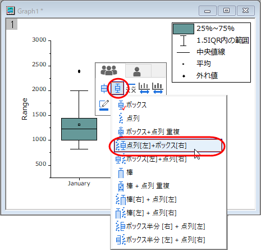Click the last bar spacing arrow icon
The width and height of the screenshot is (261, 250).
tap(158, 88)
